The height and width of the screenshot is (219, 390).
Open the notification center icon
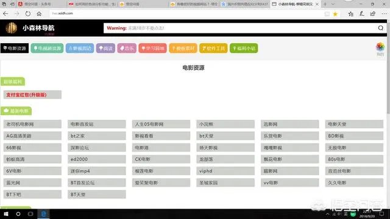tap(382, 214)
